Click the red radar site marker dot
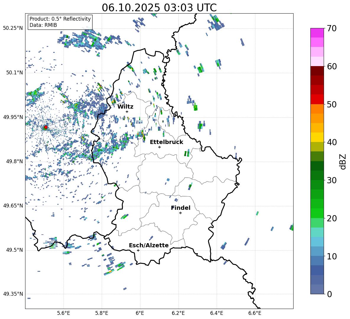Image resolution: width=350 pixels, height=319 pixels. pyautogui.click(x=46, y=127)
